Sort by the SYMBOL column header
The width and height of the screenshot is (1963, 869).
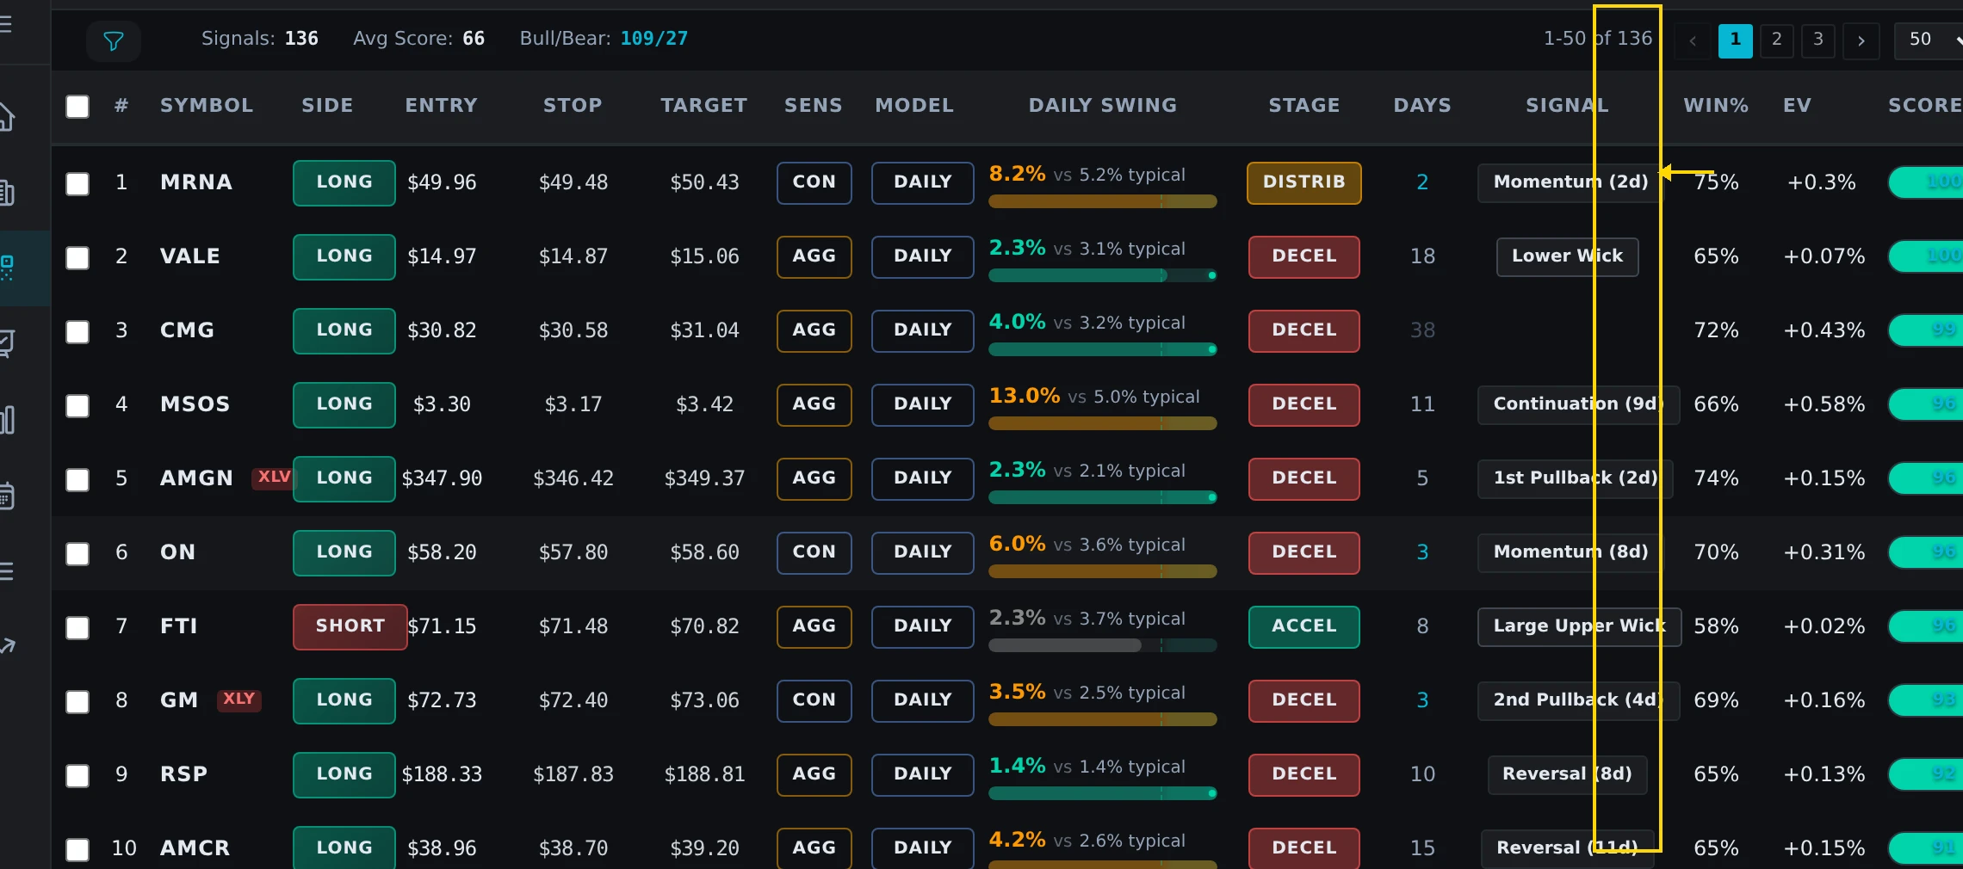tap(207, 105)
